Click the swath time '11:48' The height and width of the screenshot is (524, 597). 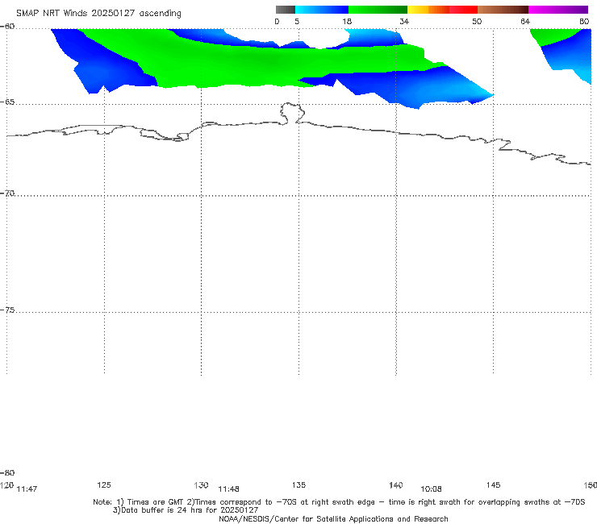click(228, 489)
